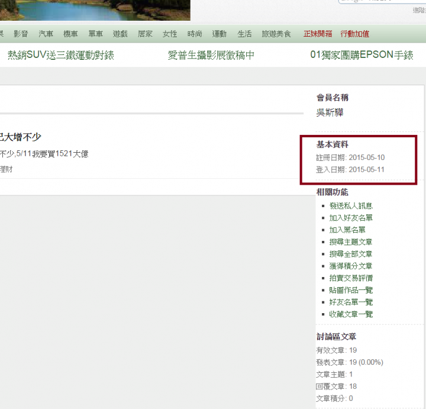Click the lake landscape banner image
Screen dimensions: 426x409
coord(95,10)
